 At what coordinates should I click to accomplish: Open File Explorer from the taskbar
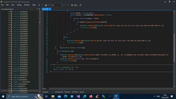pyautogui.click(x=53, y=97)
